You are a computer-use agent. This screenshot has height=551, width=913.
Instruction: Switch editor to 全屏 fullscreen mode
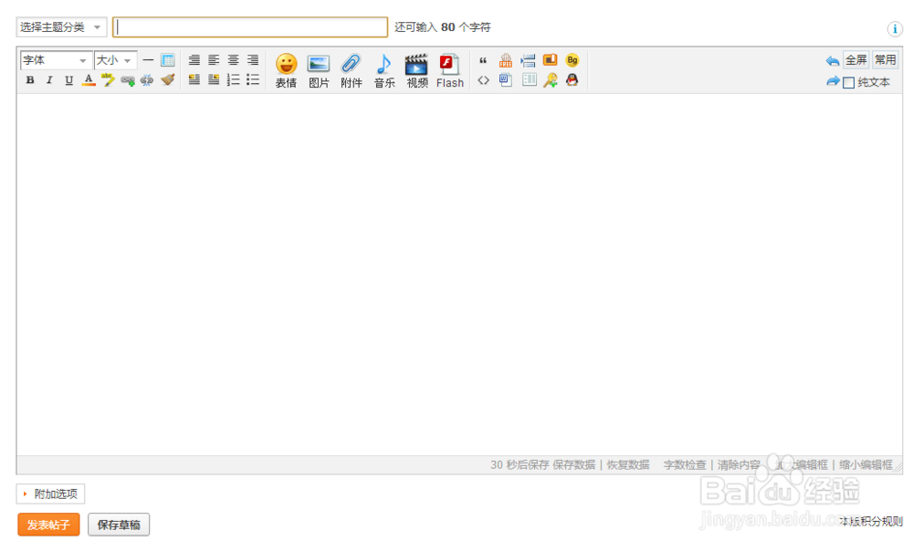(856, 60)
